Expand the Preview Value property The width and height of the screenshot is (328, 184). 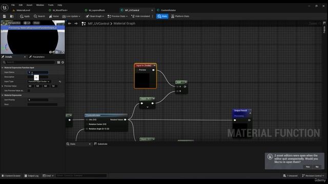(x=3, y=86)
